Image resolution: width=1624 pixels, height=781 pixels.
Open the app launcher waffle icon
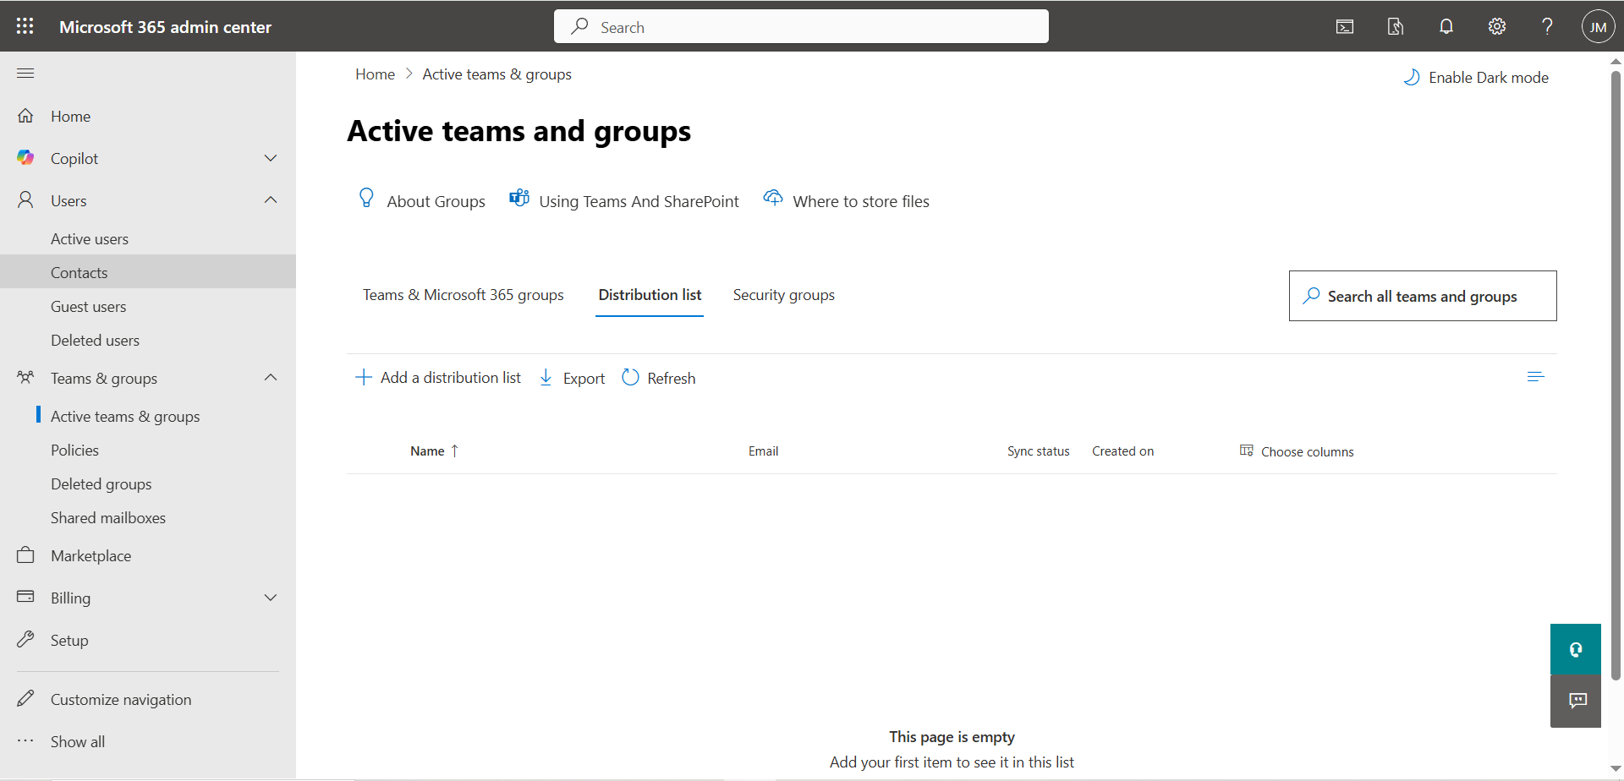pyautogui.click(x=25, y=26)
